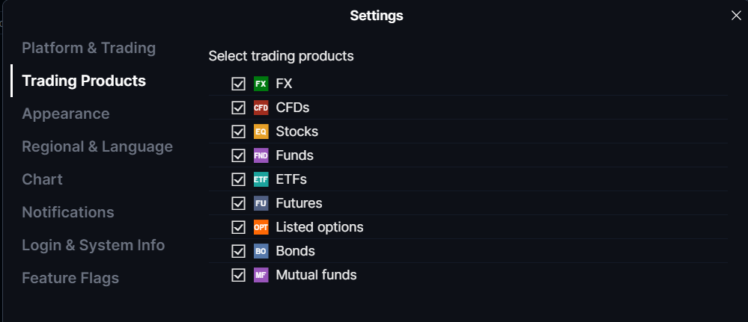Close the Settings dialog
This screenshot has height=322, width=748.
(x=736, y=16)
